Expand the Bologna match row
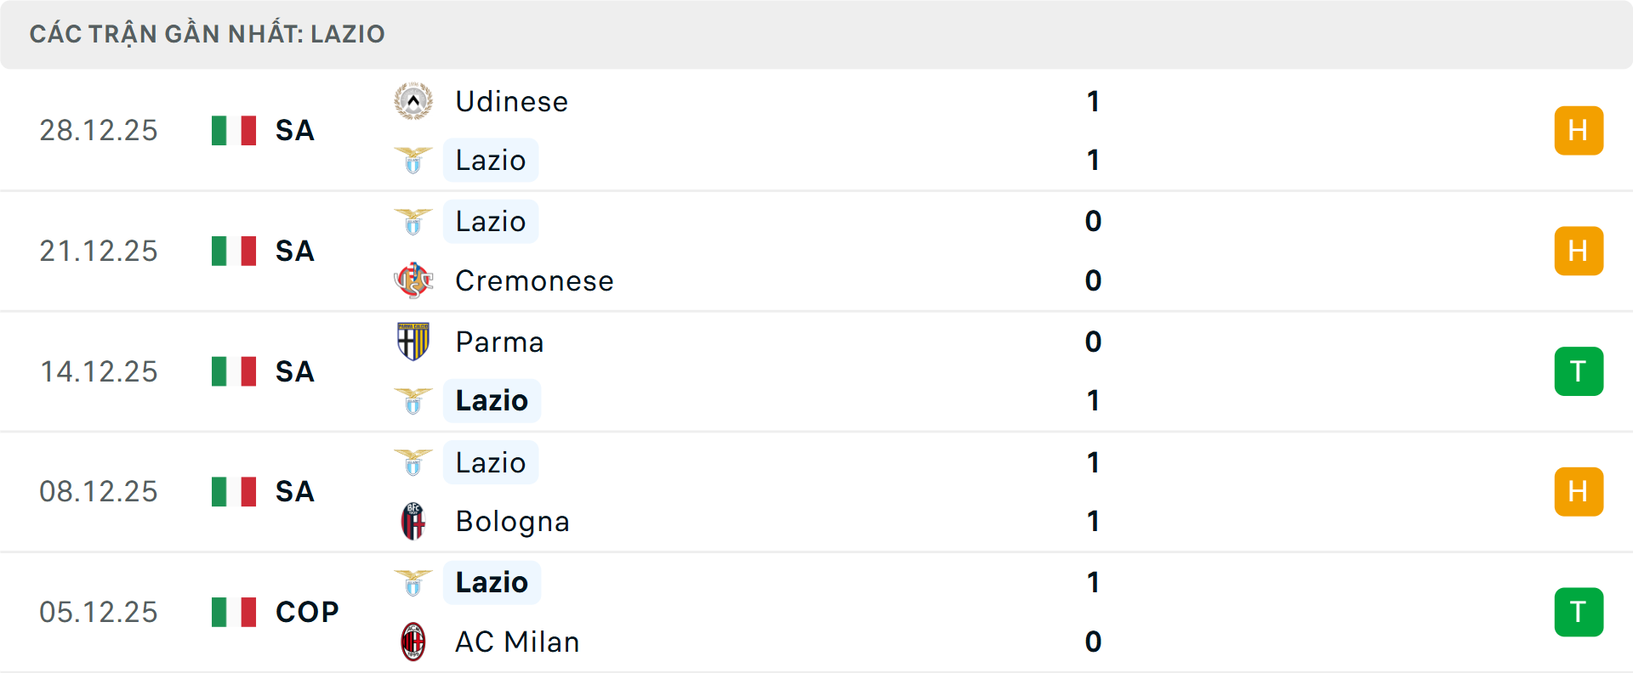This screenshot has height=673, width=1633. [x=816, y=491]
